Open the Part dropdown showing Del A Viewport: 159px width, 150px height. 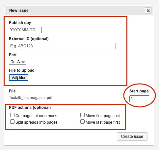tap(17, 62)
